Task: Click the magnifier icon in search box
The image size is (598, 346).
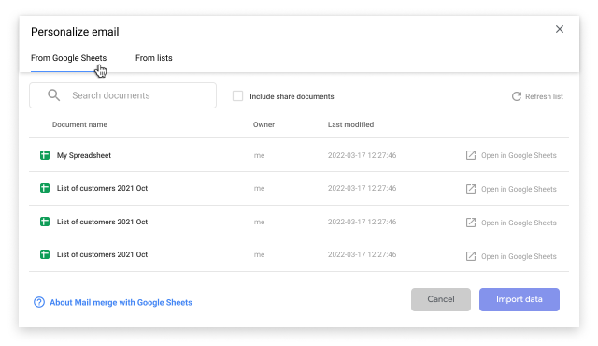Action: click(54, 95)
